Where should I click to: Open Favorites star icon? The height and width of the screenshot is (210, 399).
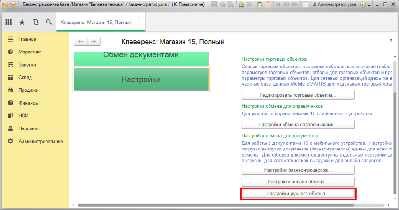(22, 22)
